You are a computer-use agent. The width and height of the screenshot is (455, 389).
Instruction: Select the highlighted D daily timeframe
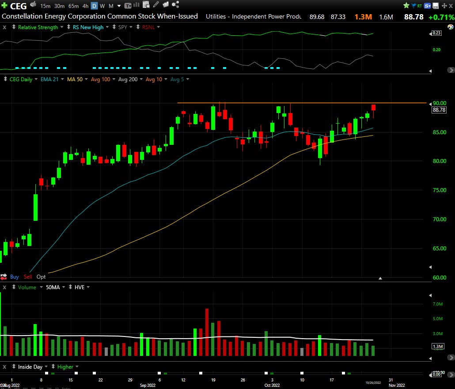tap(94, 6)
